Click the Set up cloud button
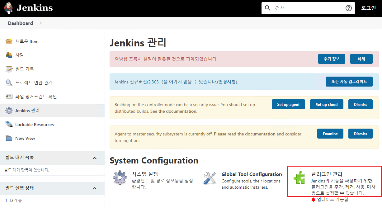Viewport: 382px width, 208px height. (327, 104)
